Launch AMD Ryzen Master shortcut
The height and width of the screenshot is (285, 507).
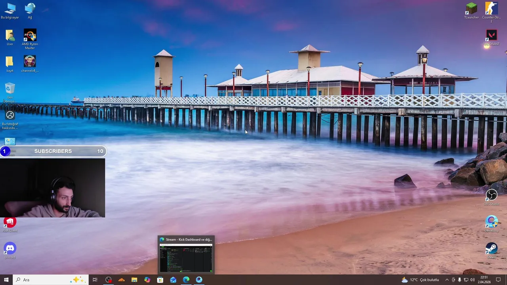coord(30,39)
